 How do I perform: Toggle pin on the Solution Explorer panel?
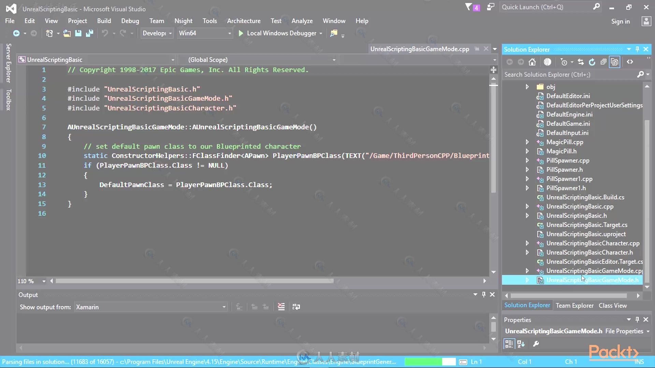coord(637,49)
